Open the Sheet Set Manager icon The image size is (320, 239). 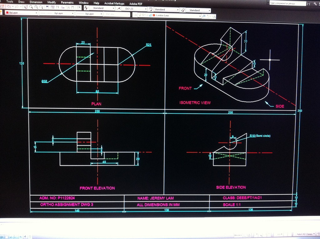pos(62,7)
